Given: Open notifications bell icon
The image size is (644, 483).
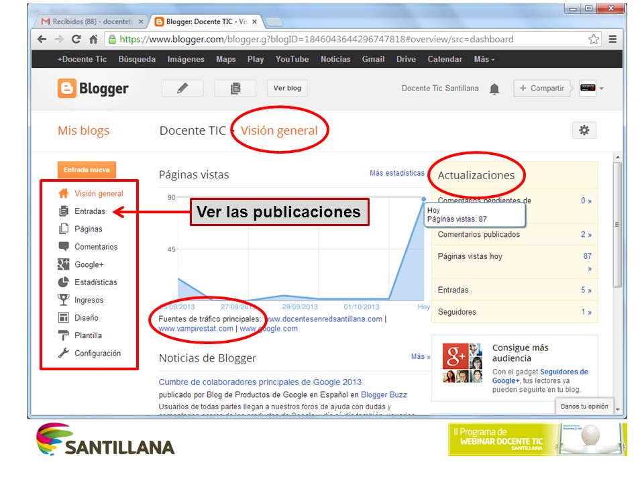Looking at the screenshot, I should coord(494,89).
